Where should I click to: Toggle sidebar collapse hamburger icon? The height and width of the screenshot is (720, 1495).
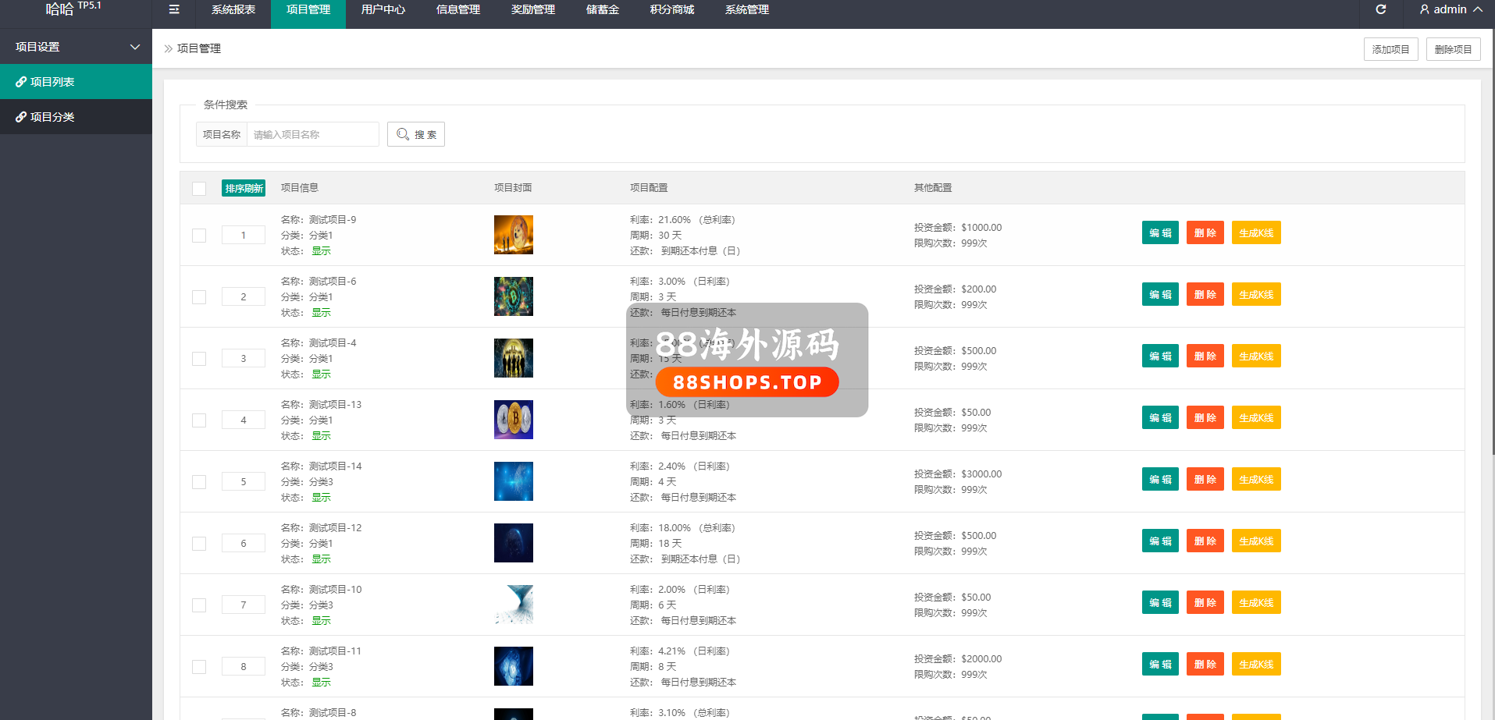[x=174, y=9]
